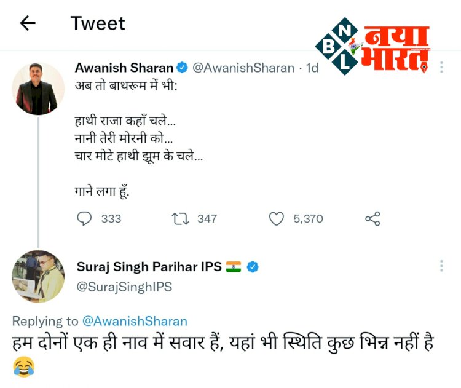Viewport: 461px width, 388px height.
Task: Share Awanish Sharan's tweet
Action: point(372,218)
